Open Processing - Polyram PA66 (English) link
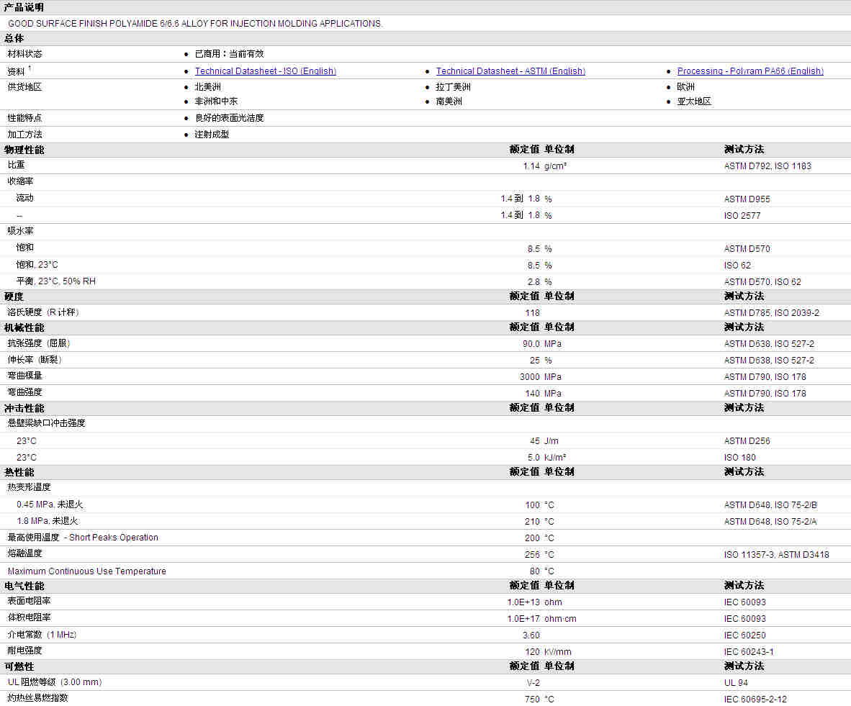The width and height of the screenshot is (851, 706). point(749,71)
